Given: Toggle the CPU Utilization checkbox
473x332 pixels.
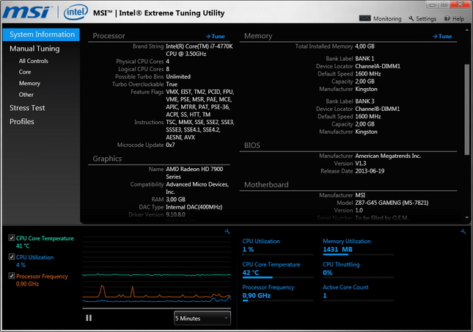Looking at the screenshot, I should 11,257.
